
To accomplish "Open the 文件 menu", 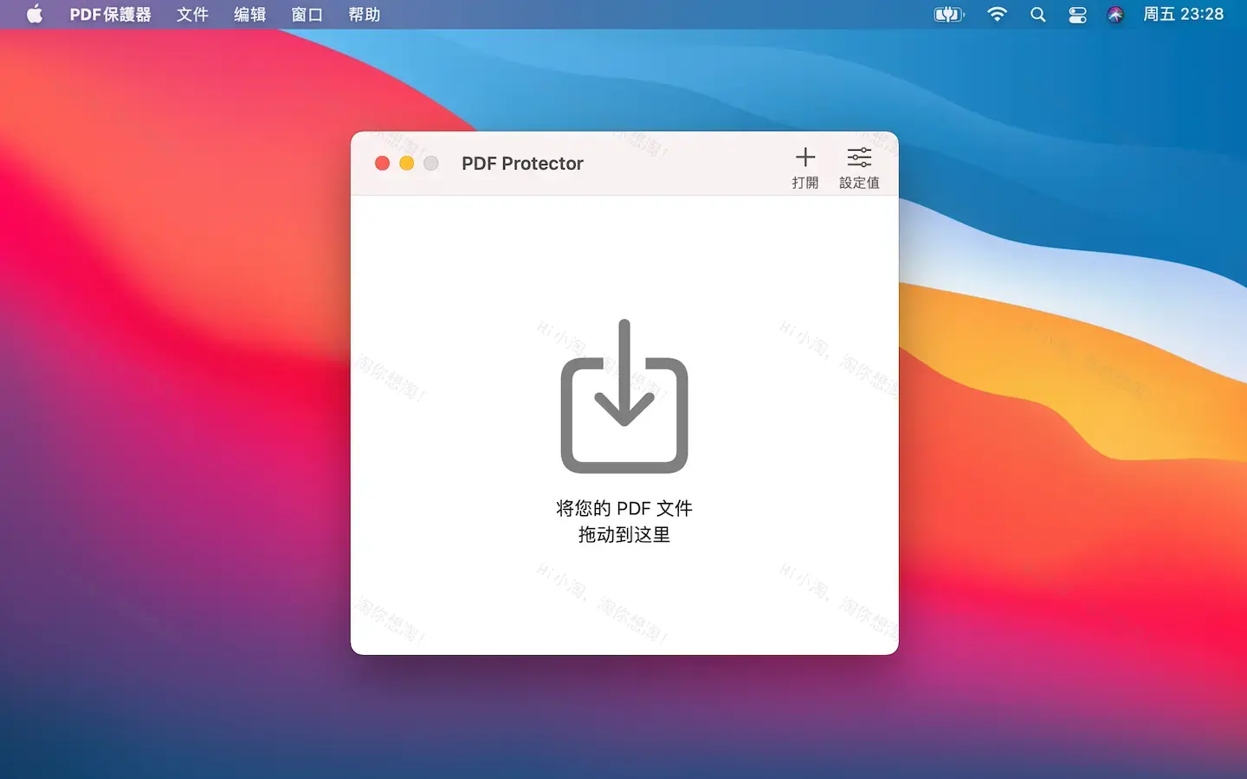I will [191, 14].
